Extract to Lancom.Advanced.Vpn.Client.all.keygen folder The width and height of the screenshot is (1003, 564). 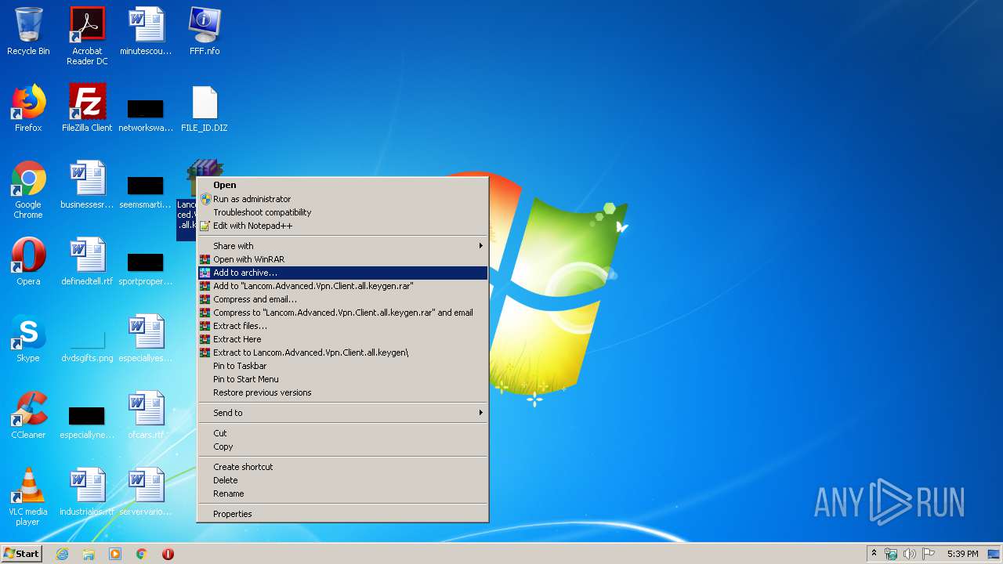point(342,352)
